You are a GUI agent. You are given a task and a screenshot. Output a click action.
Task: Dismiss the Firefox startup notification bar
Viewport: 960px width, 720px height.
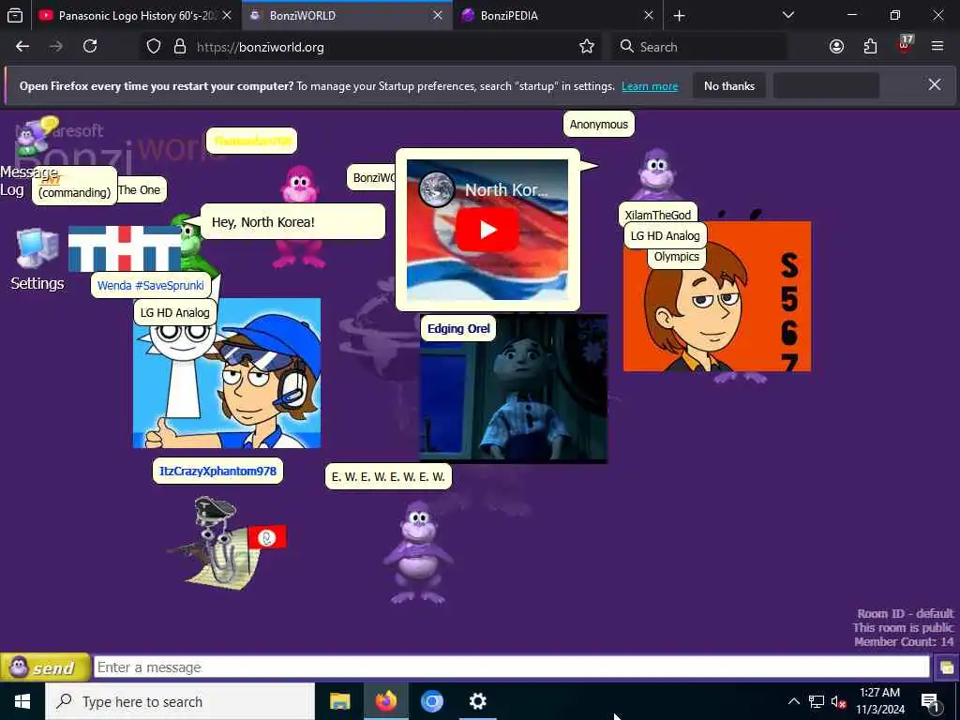[935, 84]
